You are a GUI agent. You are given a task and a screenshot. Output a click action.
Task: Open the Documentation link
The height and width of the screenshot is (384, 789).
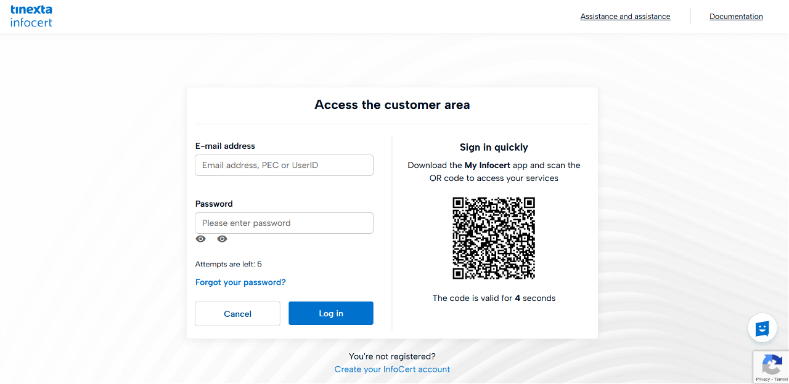[736, 17]
